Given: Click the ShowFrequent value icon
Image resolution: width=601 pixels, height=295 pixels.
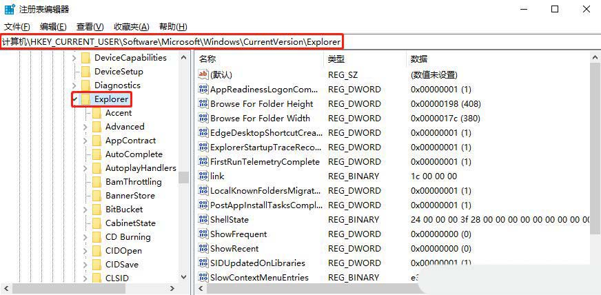Looking at the screenshot, I should [x=203, y=234].
